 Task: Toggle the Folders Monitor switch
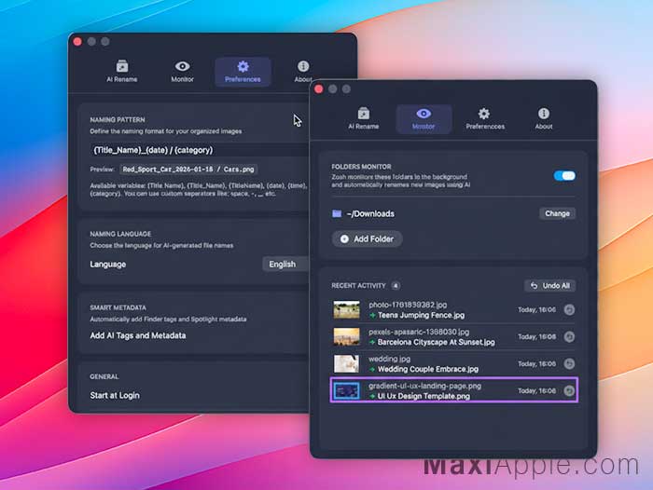(x=564, y=175)
